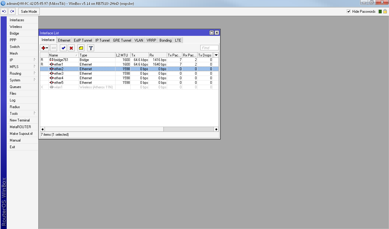Sort by the Name column header
389x229 pixels.
pyautogui.click(x=64, y=55)
